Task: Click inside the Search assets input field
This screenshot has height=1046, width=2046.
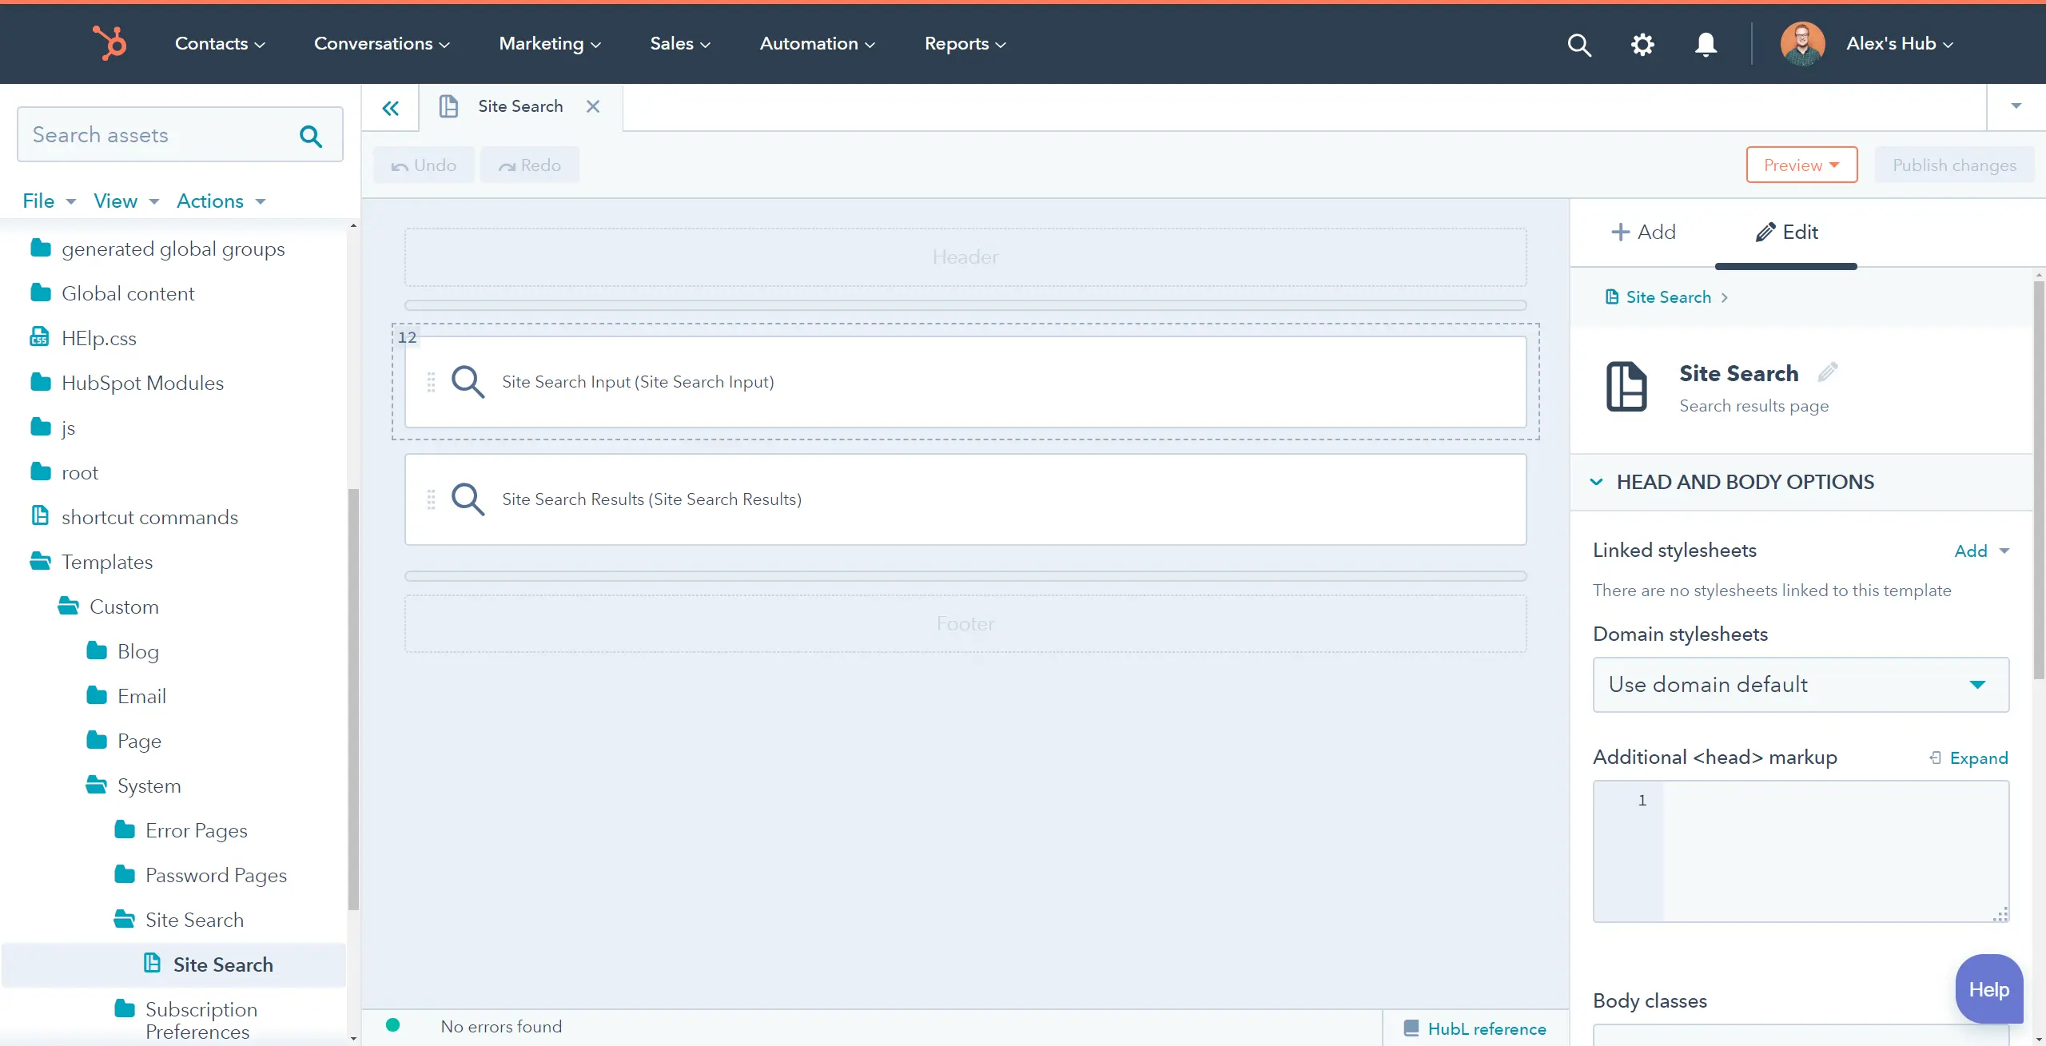Action: [x=152, y=134]
